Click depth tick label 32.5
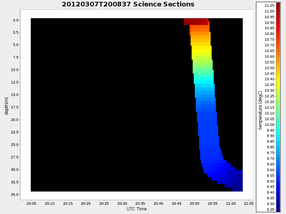 (15, 182)
